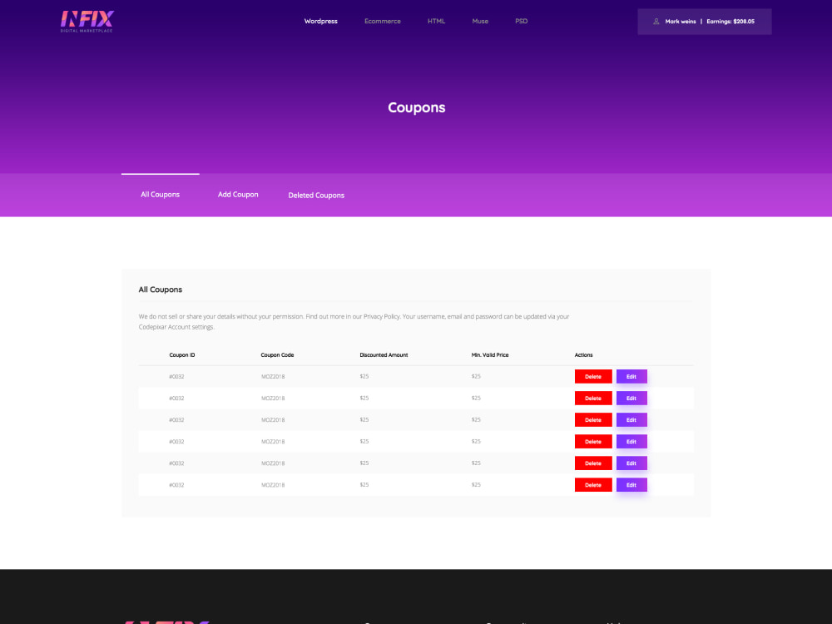This screenshot has height=624, width=832.
Task: Click the MOZ2018 coupon code in the first row
Action: click(273, 376)
